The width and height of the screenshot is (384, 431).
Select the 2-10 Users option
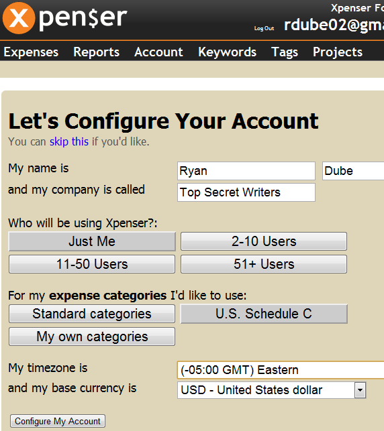click(264, 241)
